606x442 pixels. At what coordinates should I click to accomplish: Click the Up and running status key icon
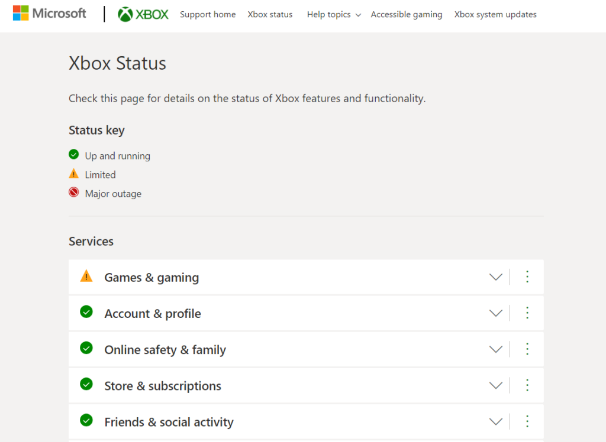(74, 154)
